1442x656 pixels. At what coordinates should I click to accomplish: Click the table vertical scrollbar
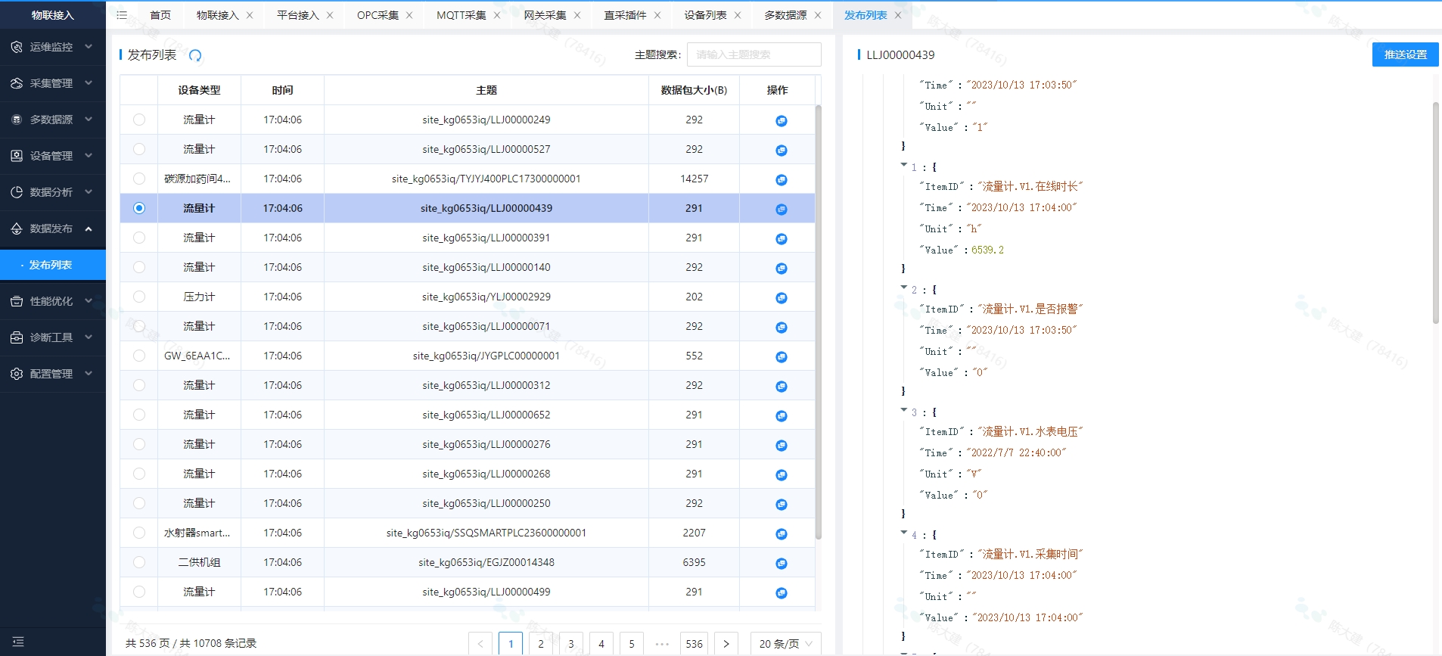coord(818,322)
